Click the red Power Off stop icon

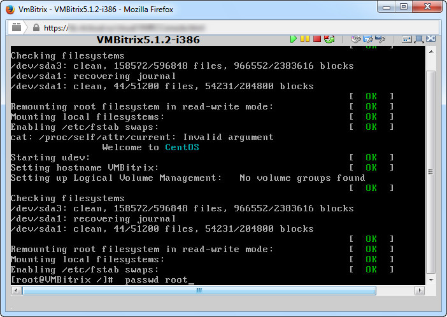[317, 39]
